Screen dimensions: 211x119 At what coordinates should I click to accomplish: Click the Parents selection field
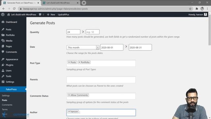101,80
